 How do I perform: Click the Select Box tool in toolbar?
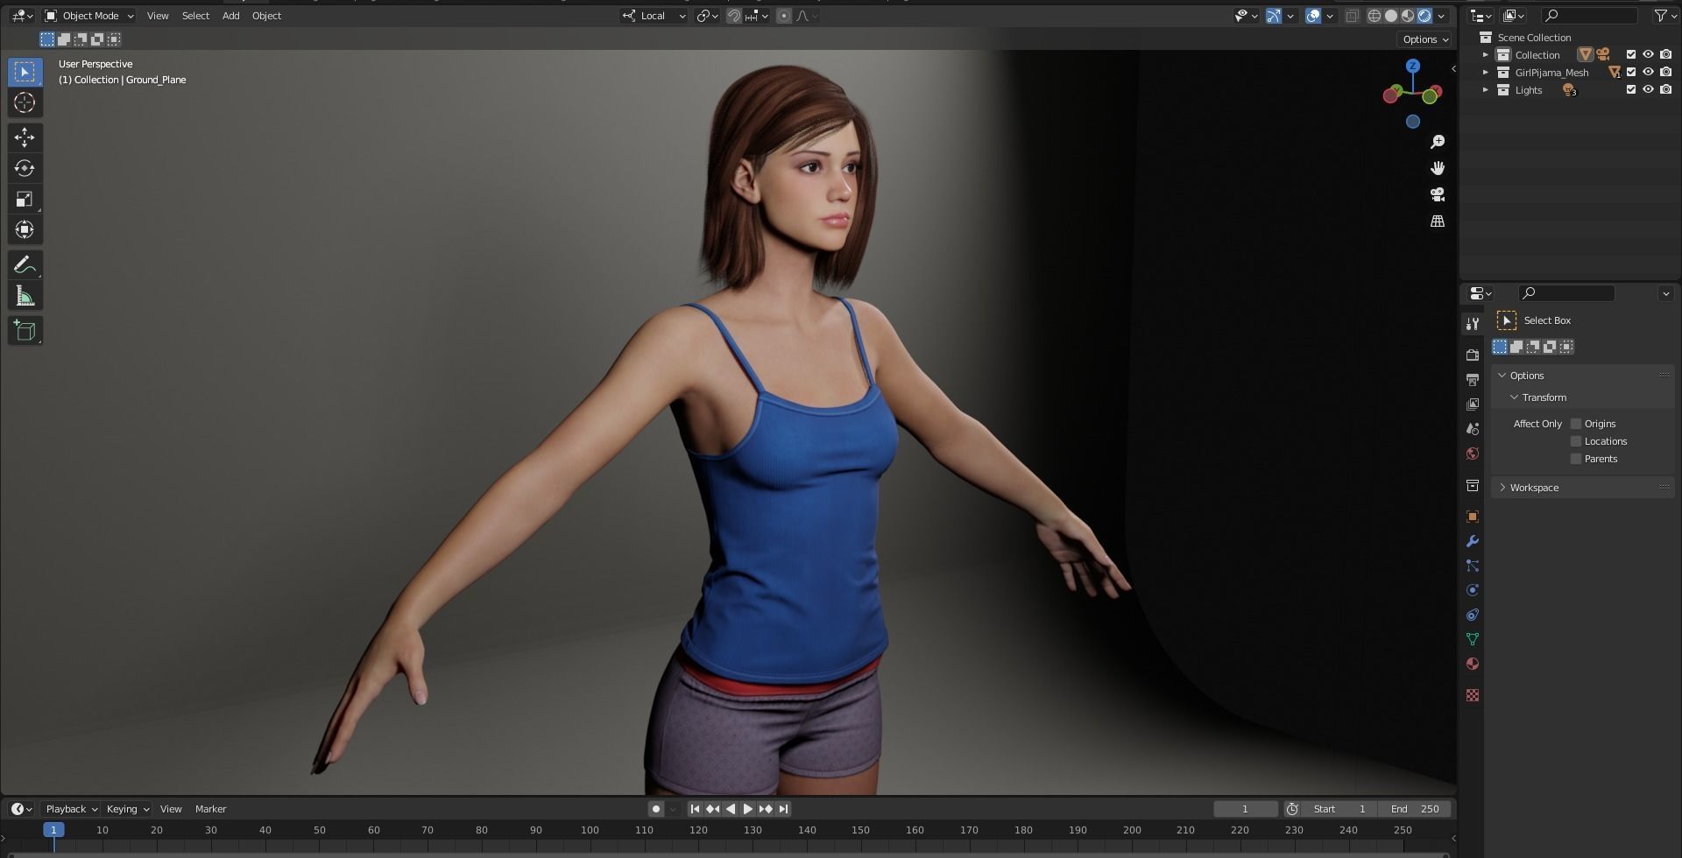pos(25,72)
